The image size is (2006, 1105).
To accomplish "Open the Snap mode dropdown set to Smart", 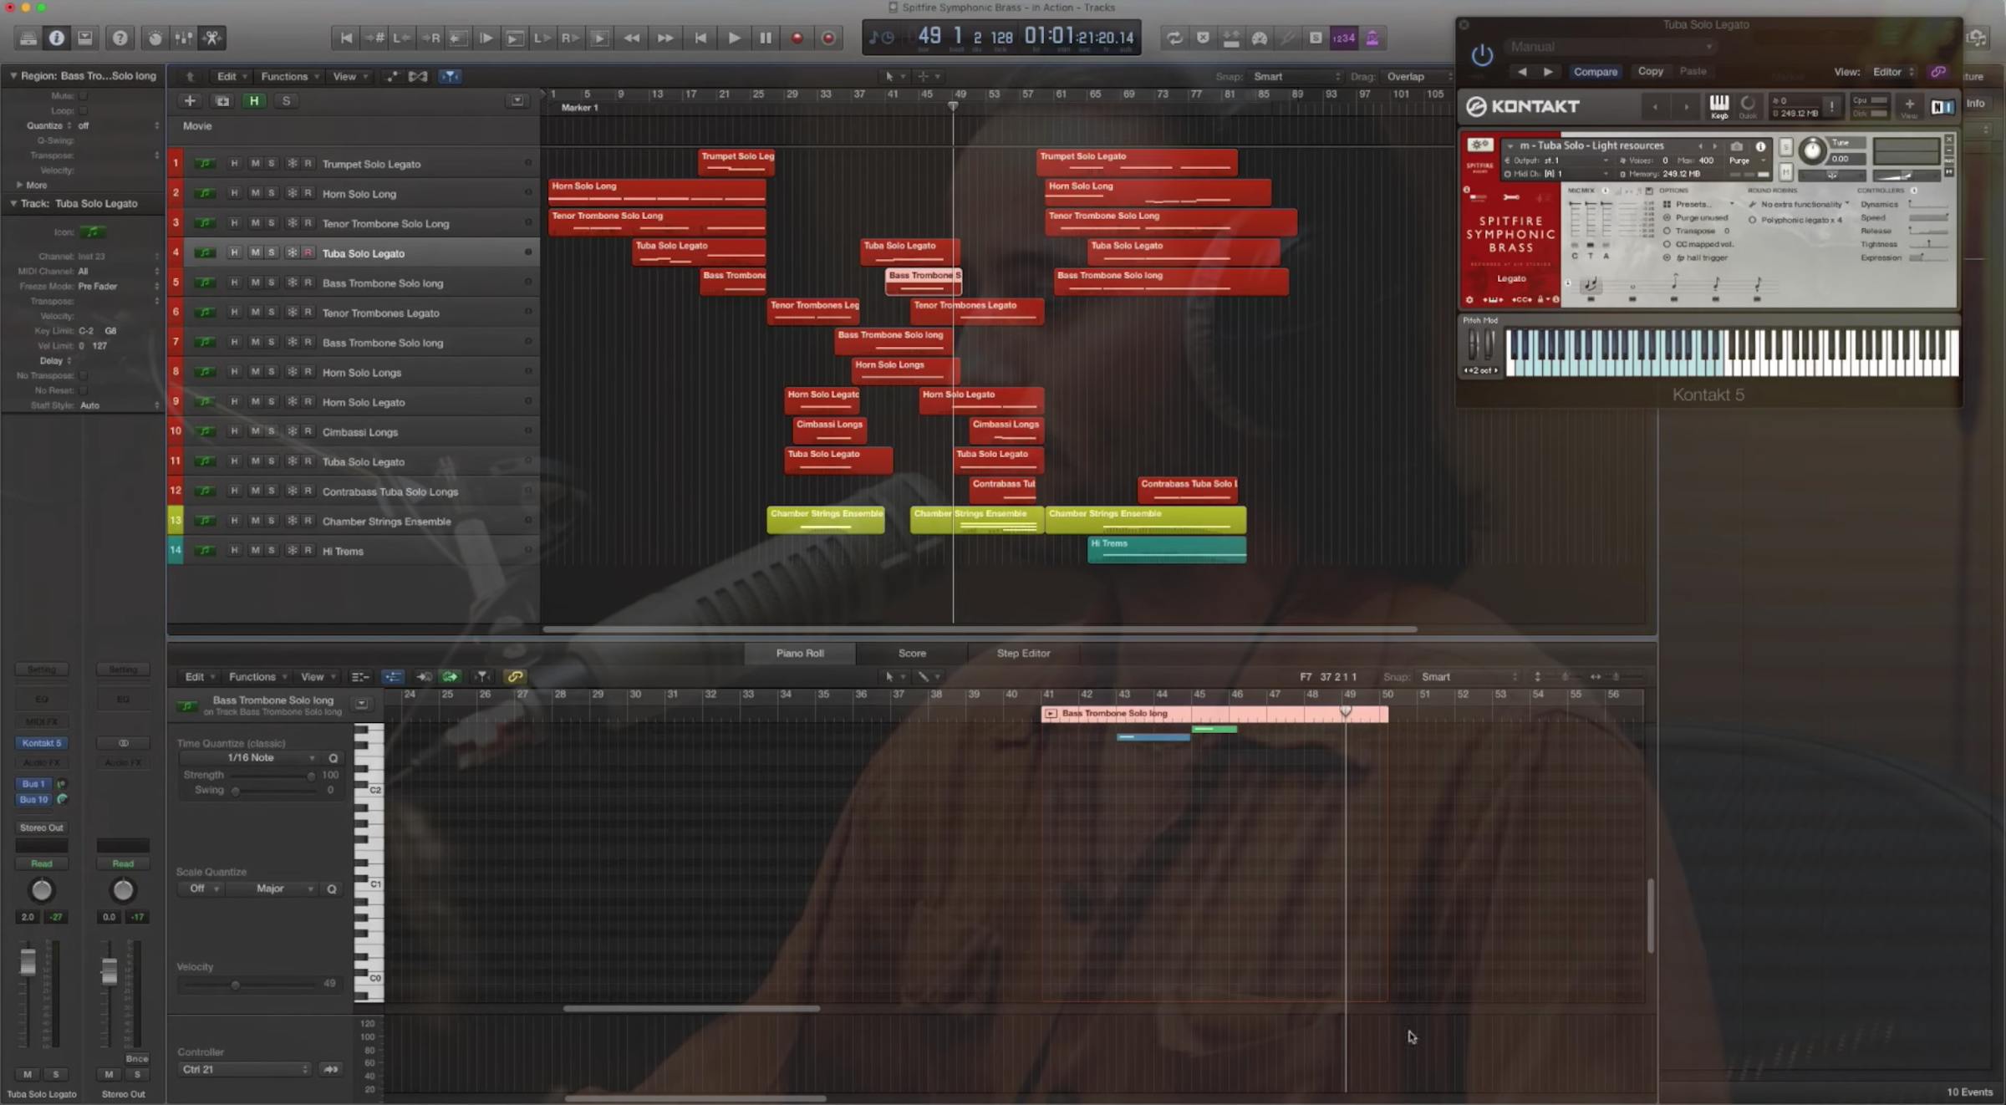I will tap(1294, 76).
